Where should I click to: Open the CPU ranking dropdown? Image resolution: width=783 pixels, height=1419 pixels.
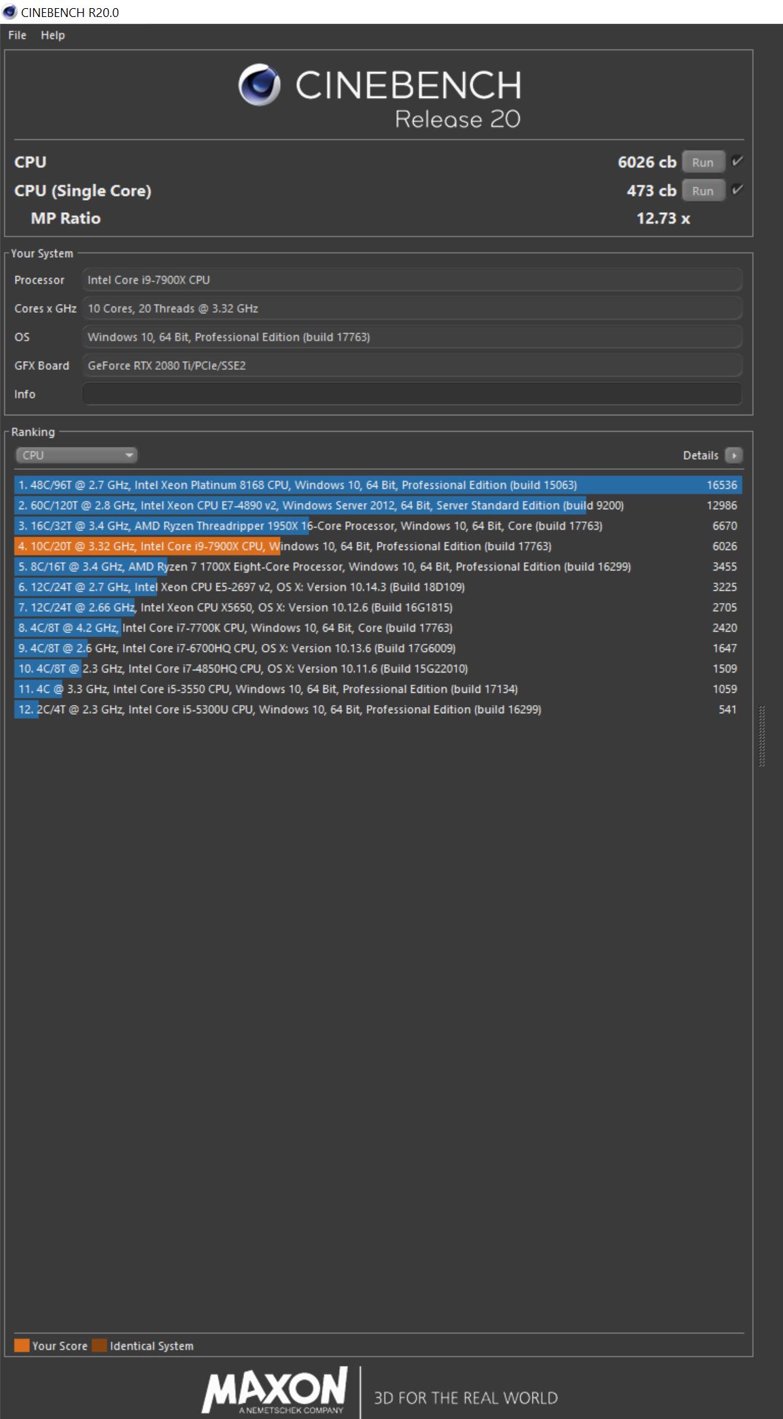coord(76,456)
